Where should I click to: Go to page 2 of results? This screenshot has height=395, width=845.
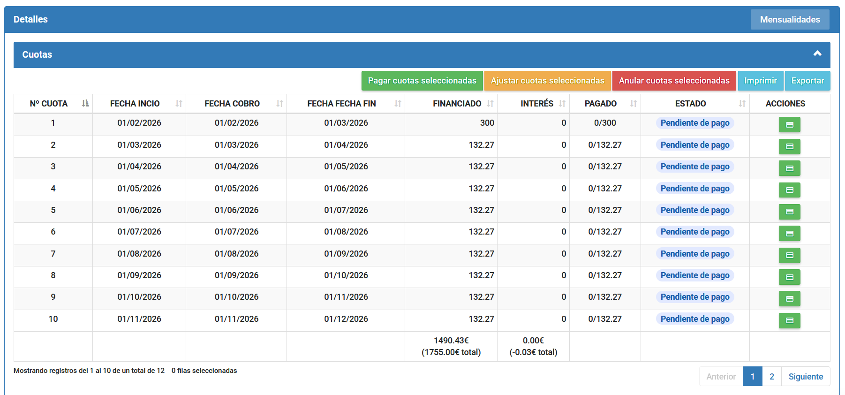771,377
